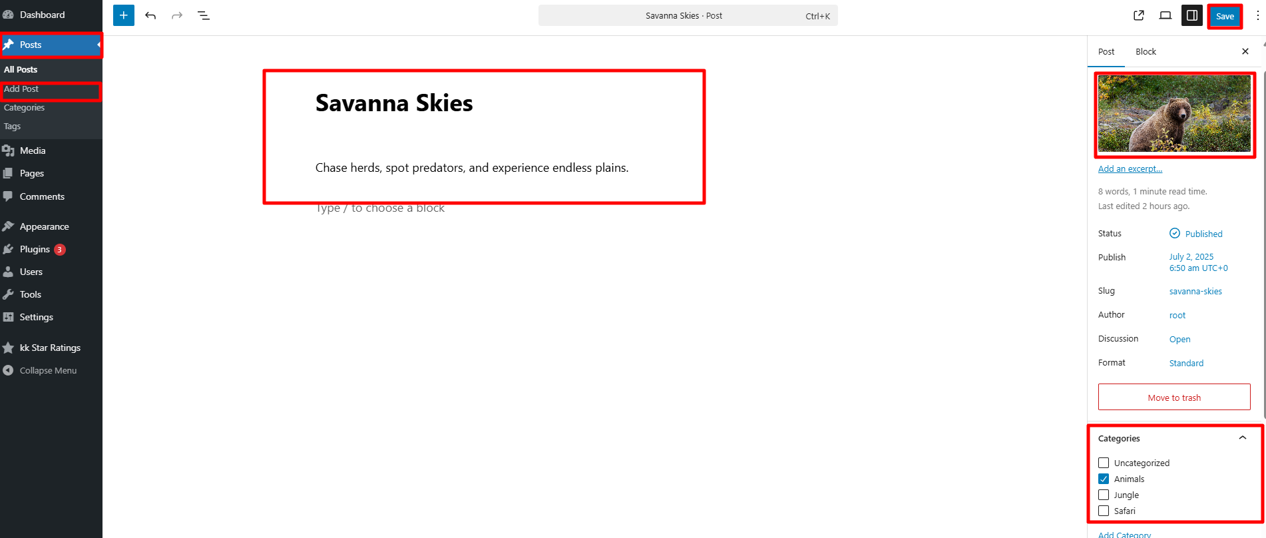1266x538 pixels.
Task: Open the device preview options
Action: point(1165,15)
